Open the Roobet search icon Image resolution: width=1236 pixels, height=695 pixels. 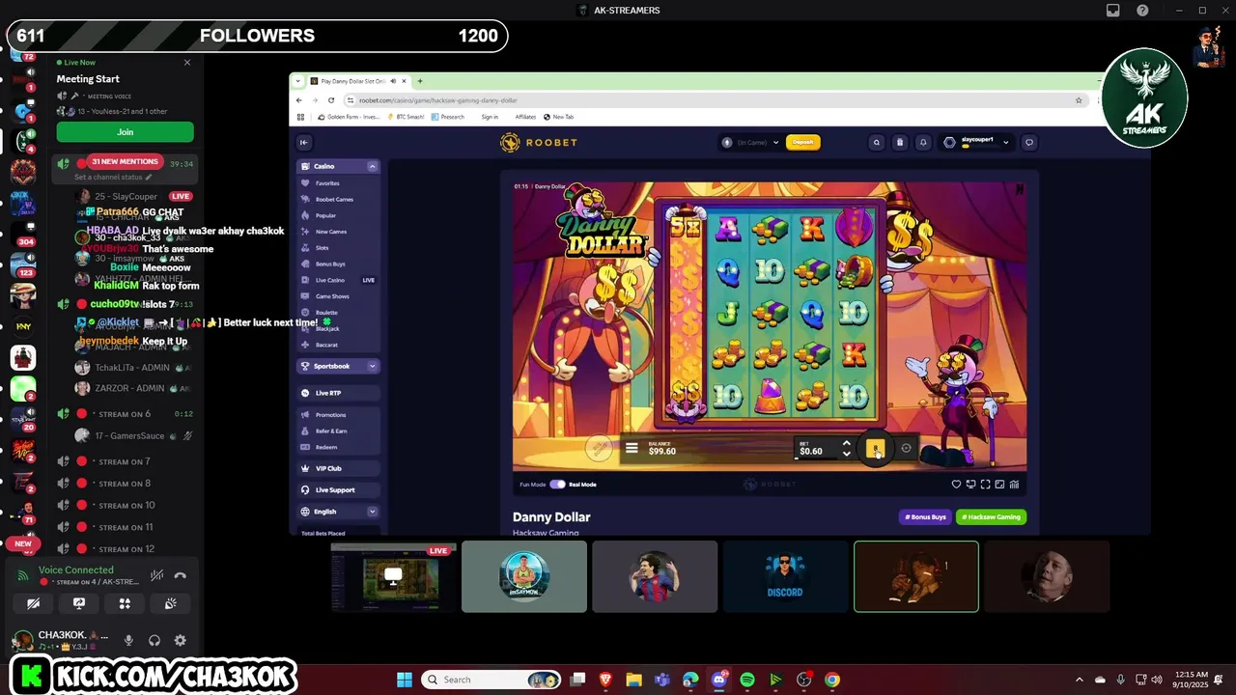[x=877, y=143]
